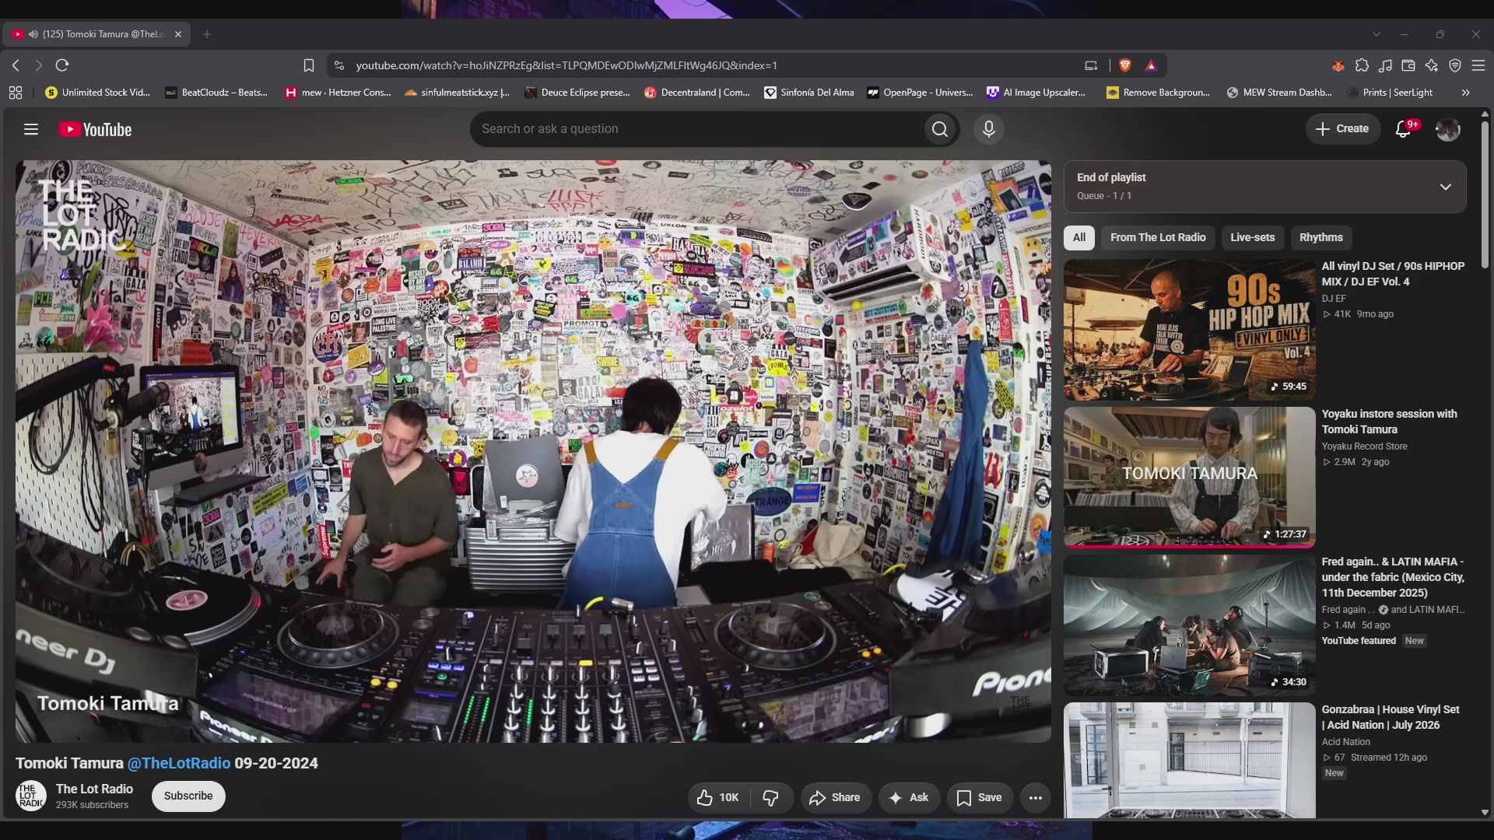This screenshot has height=840, width=1494.
Task: Bookmark this page in address bar
Action: click(x=309, y=65)
